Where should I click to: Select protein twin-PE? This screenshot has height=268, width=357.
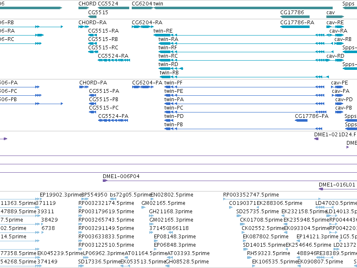[174, 91]
